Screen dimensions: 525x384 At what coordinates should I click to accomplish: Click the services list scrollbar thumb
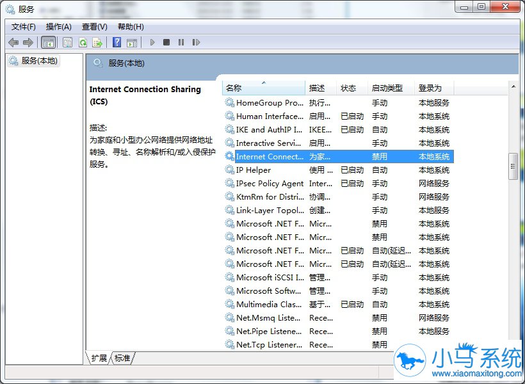pyautogui.click(x=513, y=166)
